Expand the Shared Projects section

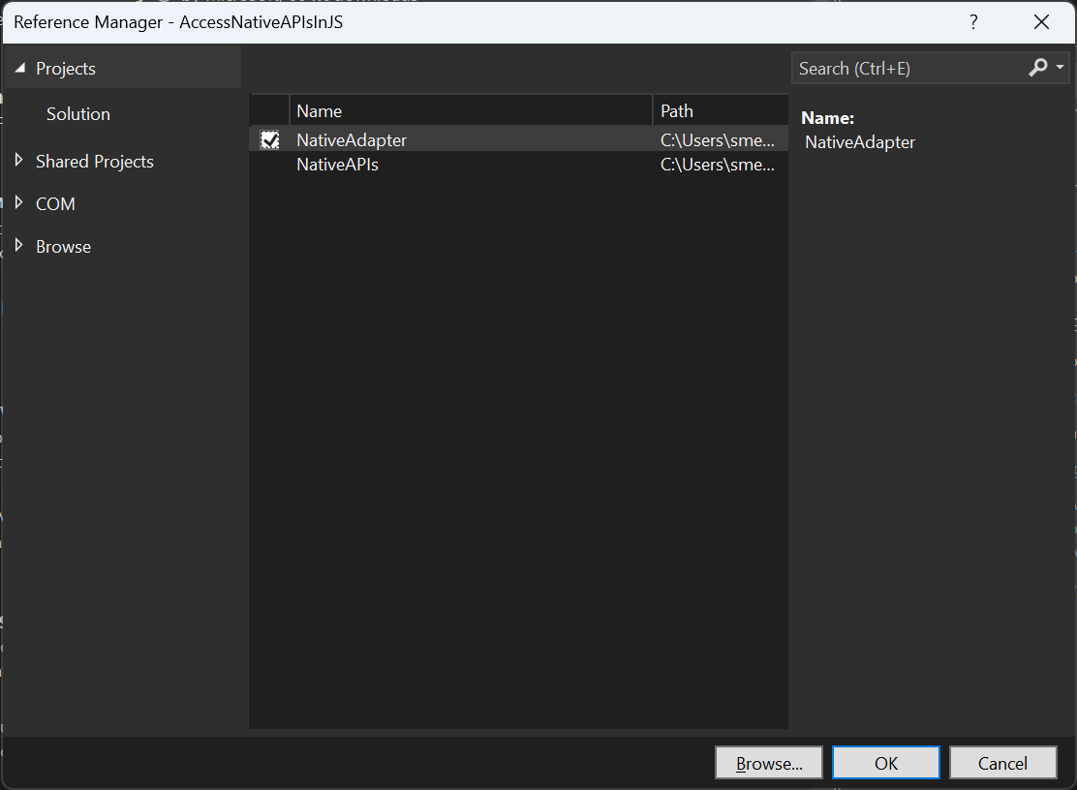[x=17, y=161]
